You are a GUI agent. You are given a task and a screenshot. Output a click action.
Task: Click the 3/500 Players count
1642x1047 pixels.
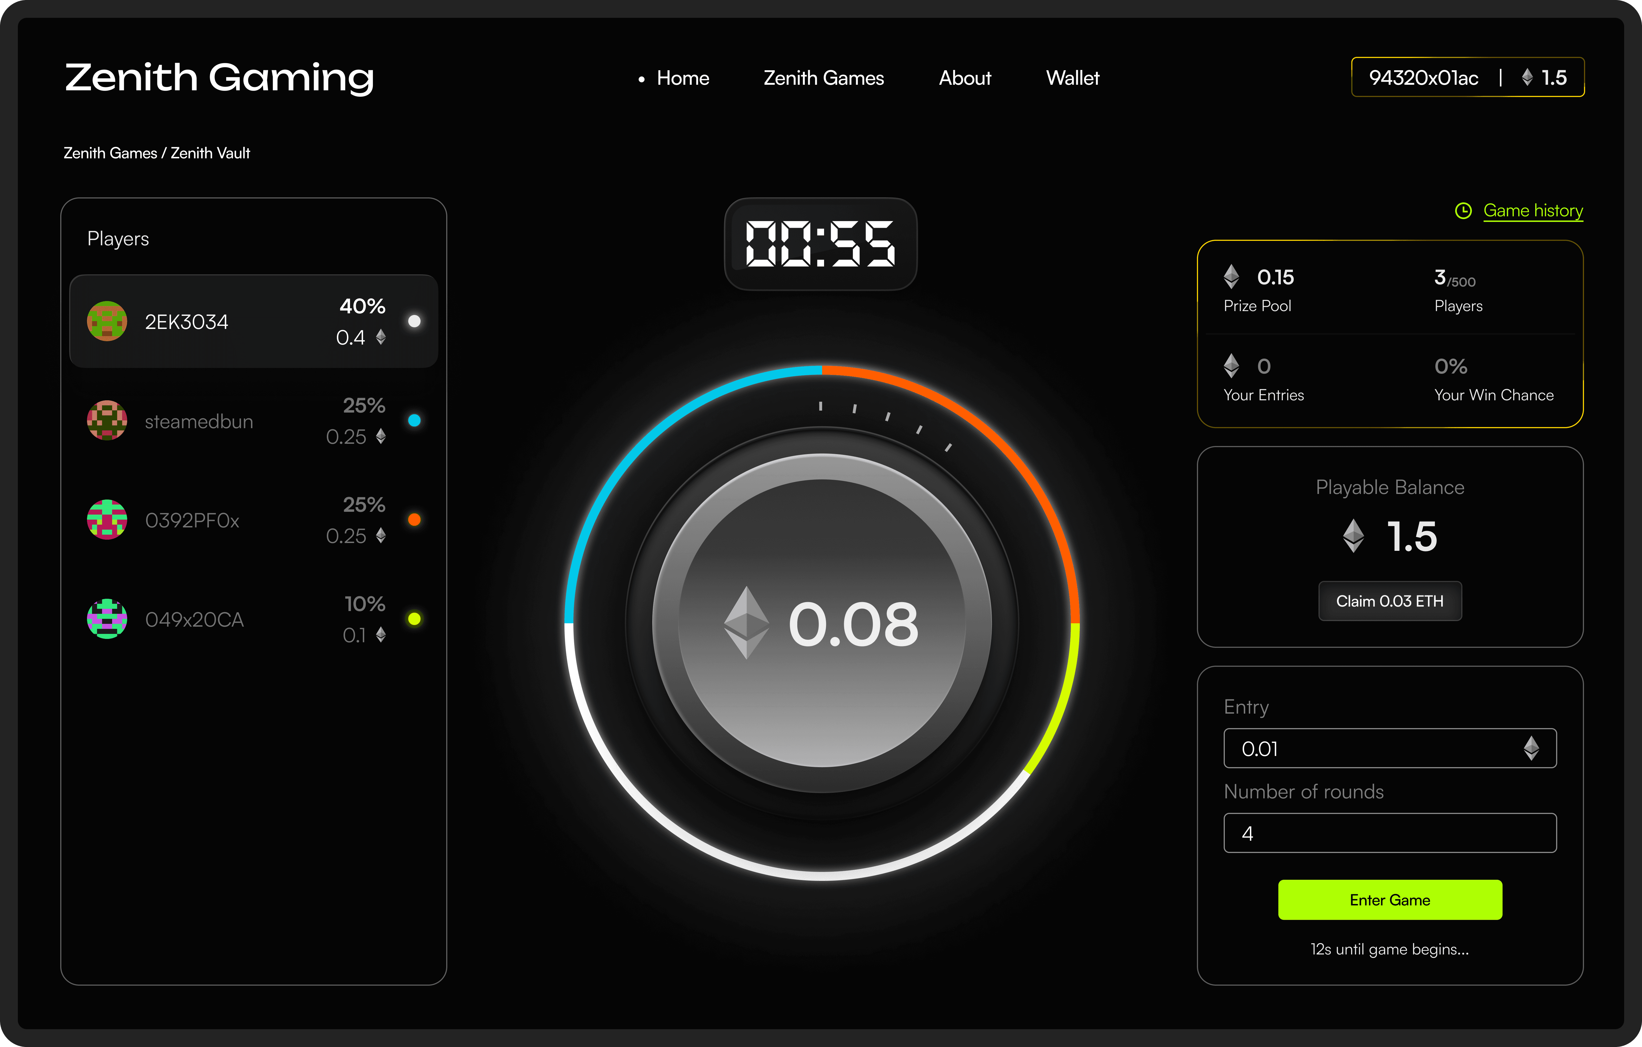tap(1455, 278)
